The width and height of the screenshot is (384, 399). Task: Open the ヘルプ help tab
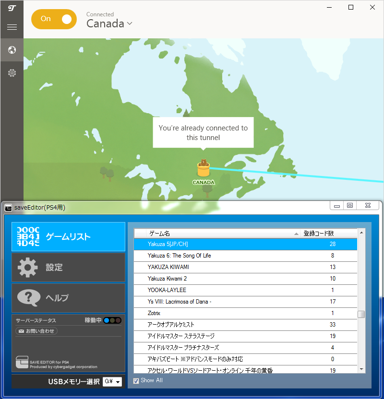pos(68,298)
